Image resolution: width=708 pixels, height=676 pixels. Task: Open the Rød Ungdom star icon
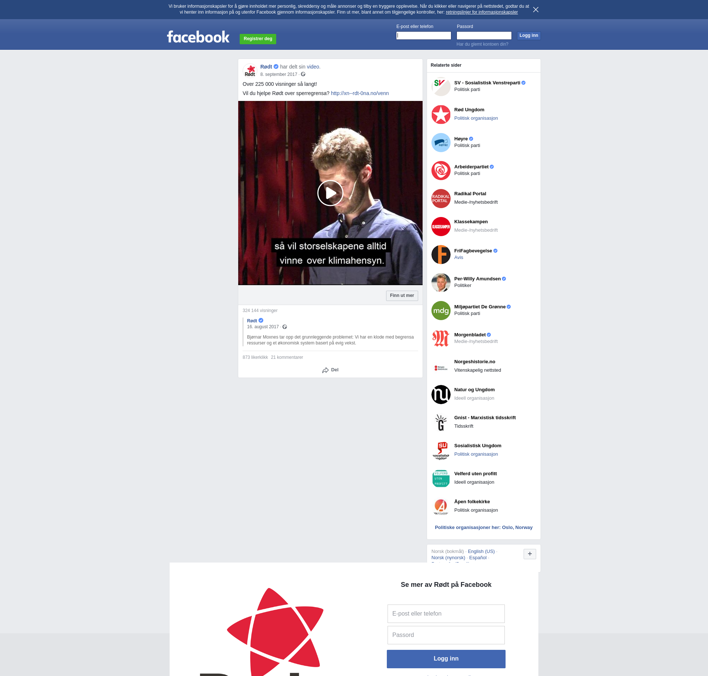click(441, 114)
